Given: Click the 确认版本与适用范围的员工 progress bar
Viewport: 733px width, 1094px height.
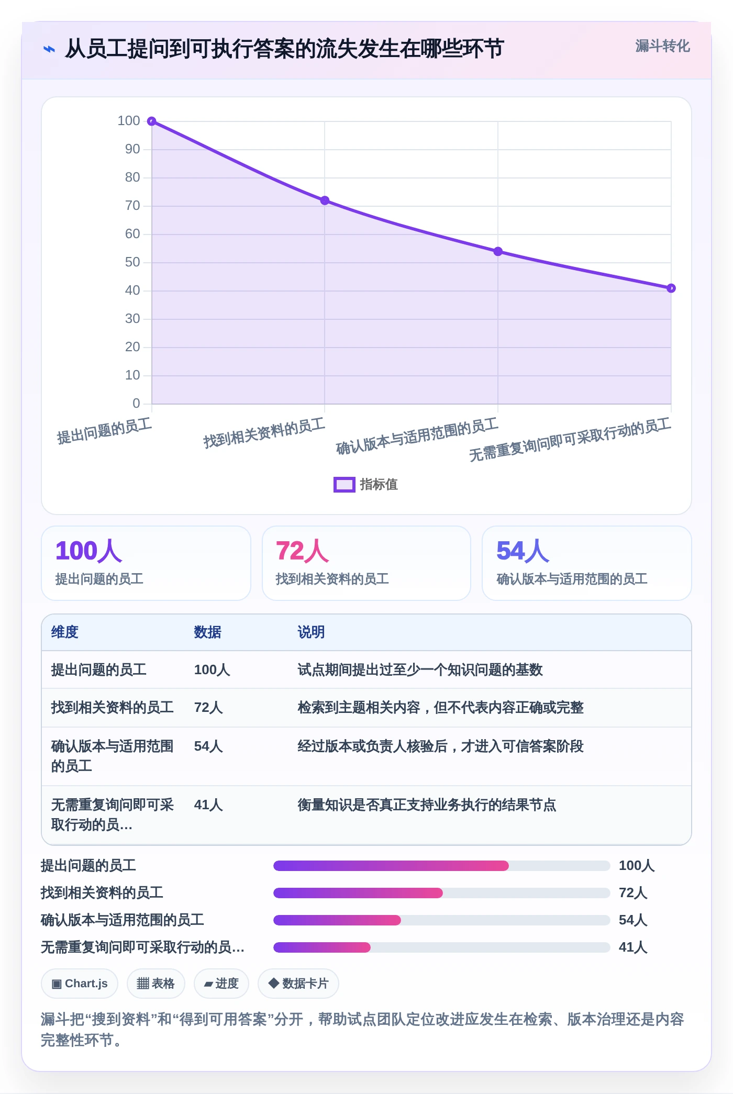Looking at the screenshot, I should click(442, 920).
